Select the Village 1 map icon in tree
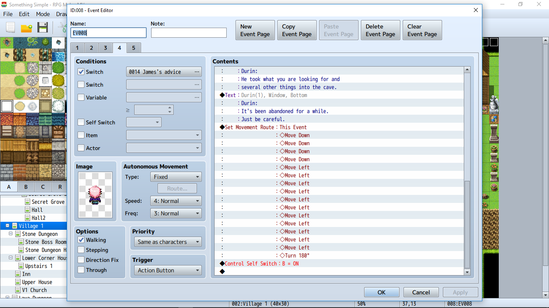 [x=14, y=226]
